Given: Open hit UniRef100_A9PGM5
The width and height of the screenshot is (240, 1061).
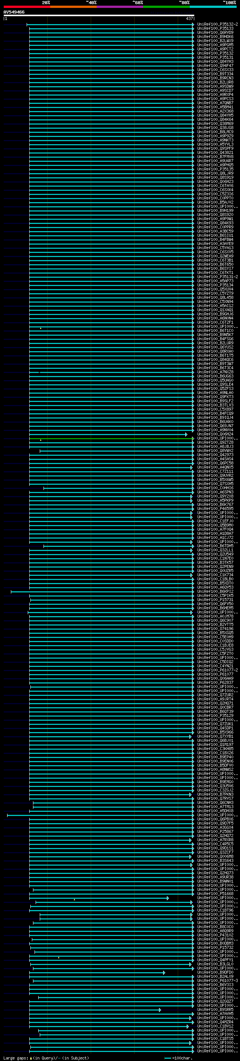Looking at the screenshot, I should coord(215,45).
